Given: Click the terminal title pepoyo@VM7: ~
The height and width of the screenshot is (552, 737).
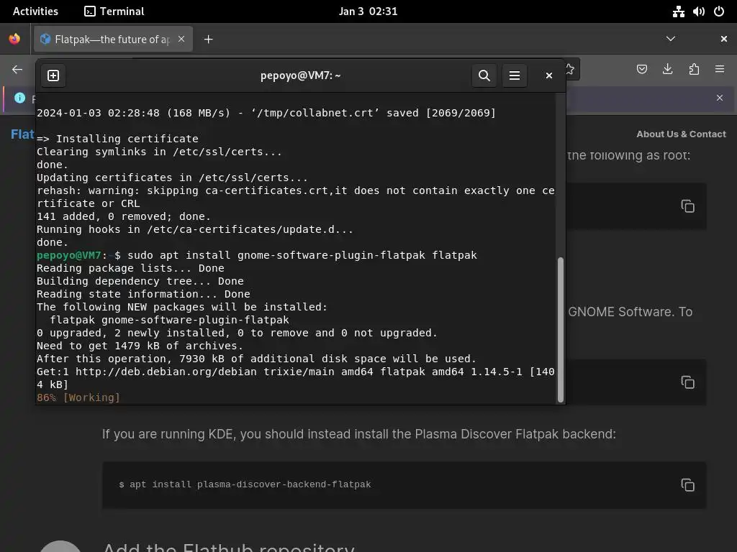Looking at the screenshot, I should (301, 75).
